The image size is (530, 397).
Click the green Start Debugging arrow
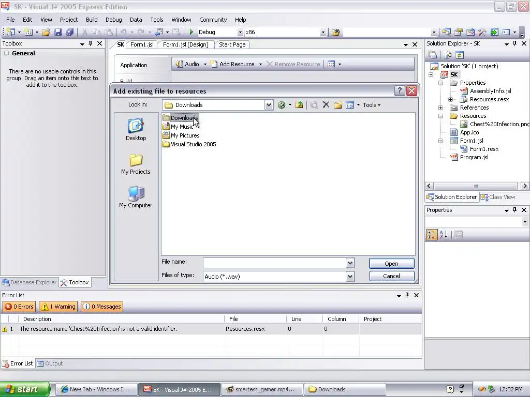(x=192, y=32)
